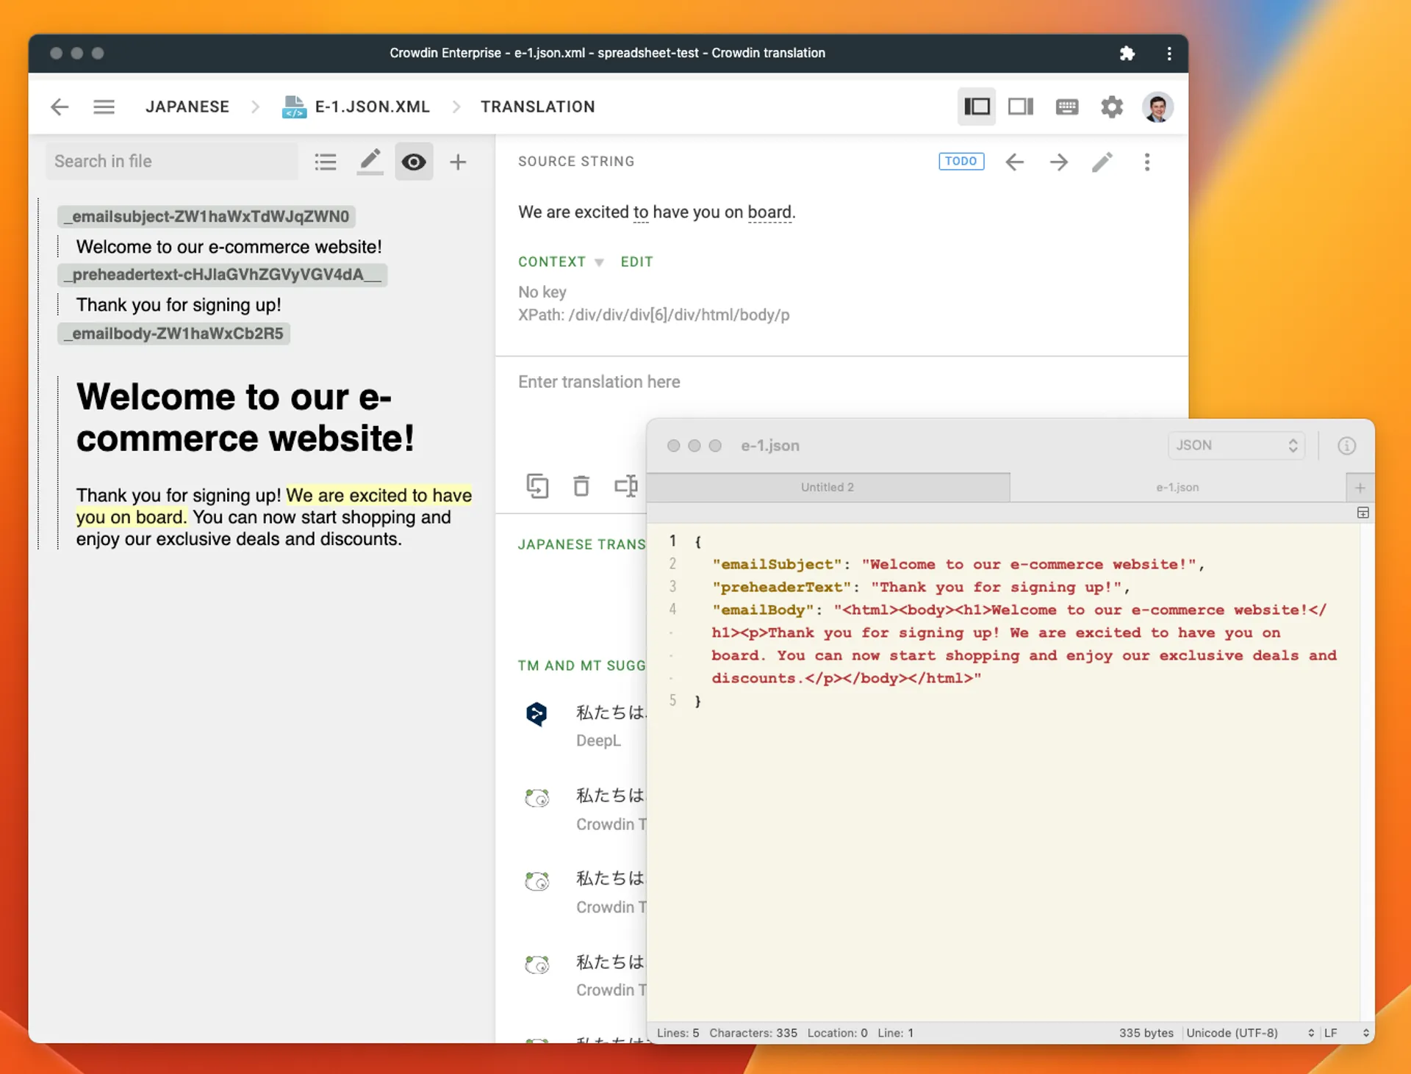This screenshot has height=1074, width=1411.
Task: Click settings gear icon in top bar
Action: tap(1112, 106)
